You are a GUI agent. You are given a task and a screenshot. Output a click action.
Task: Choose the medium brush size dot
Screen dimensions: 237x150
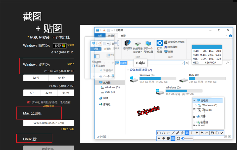(164, 138)
